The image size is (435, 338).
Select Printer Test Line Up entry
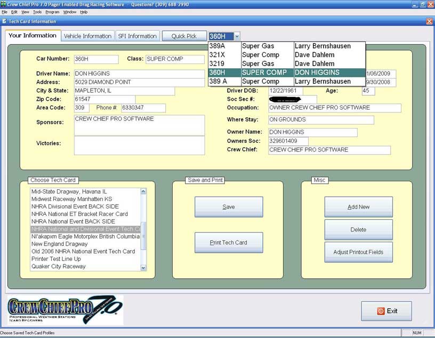[85, 259]
